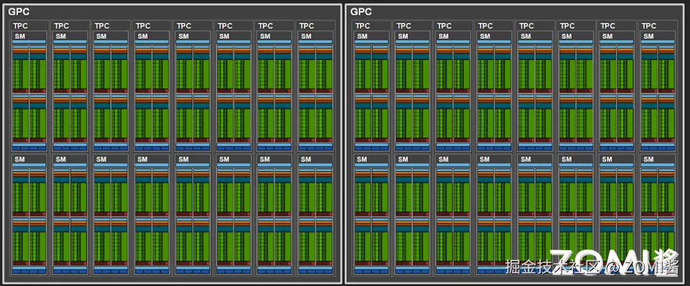Click upper SM label in left GPC's first TPC
Image resolution: width=690 pixels, height=286 pixels.
(20, 36)
